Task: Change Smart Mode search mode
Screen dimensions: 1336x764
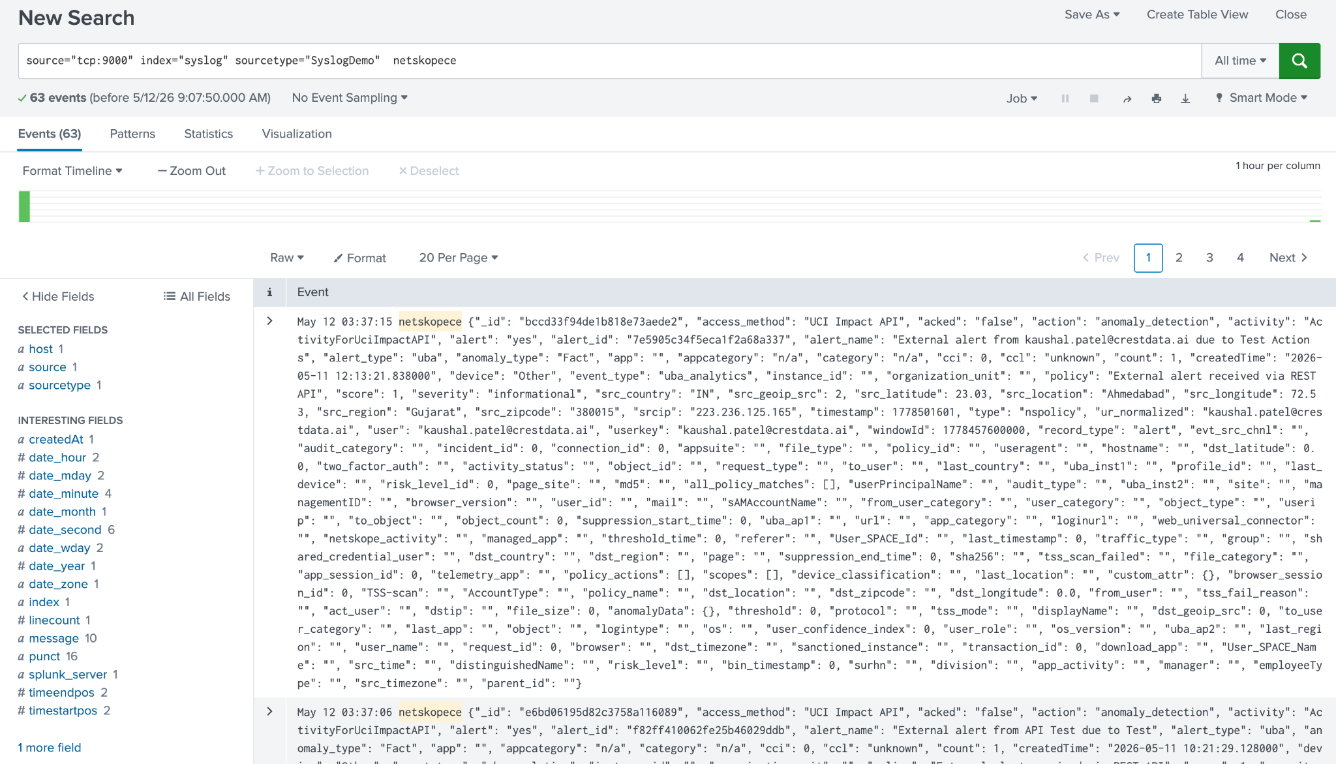Action: [x=1262, y=98]
